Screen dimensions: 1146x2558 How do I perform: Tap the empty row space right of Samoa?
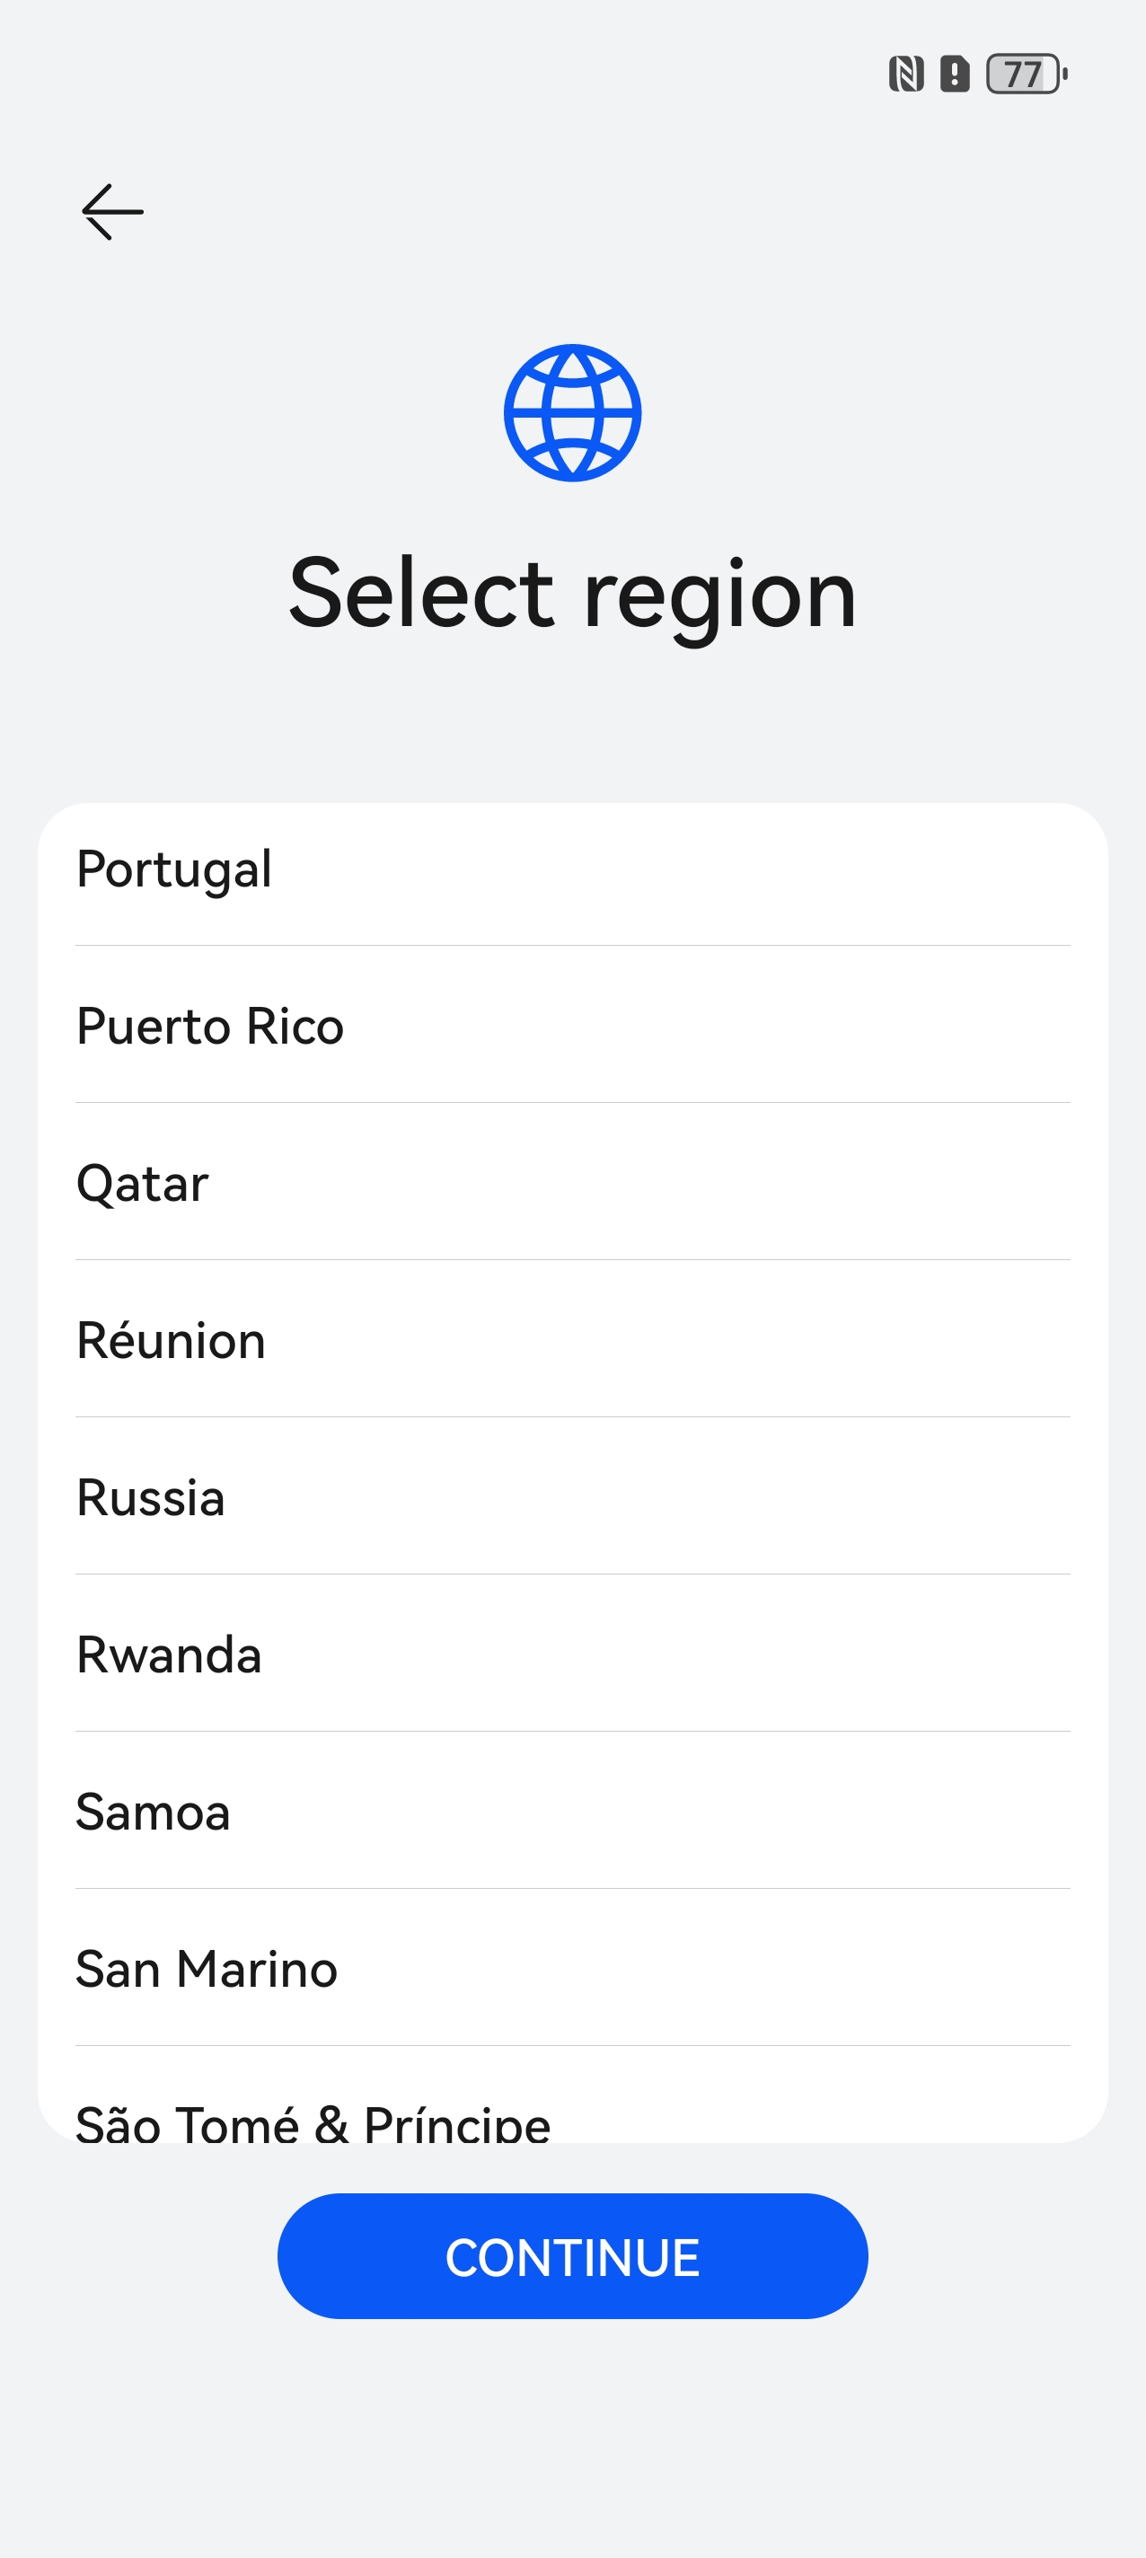(x=695, y=1812)
